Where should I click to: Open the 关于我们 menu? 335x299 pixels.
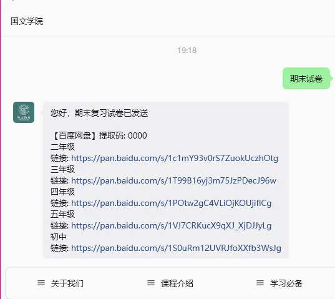coord(61,283)
